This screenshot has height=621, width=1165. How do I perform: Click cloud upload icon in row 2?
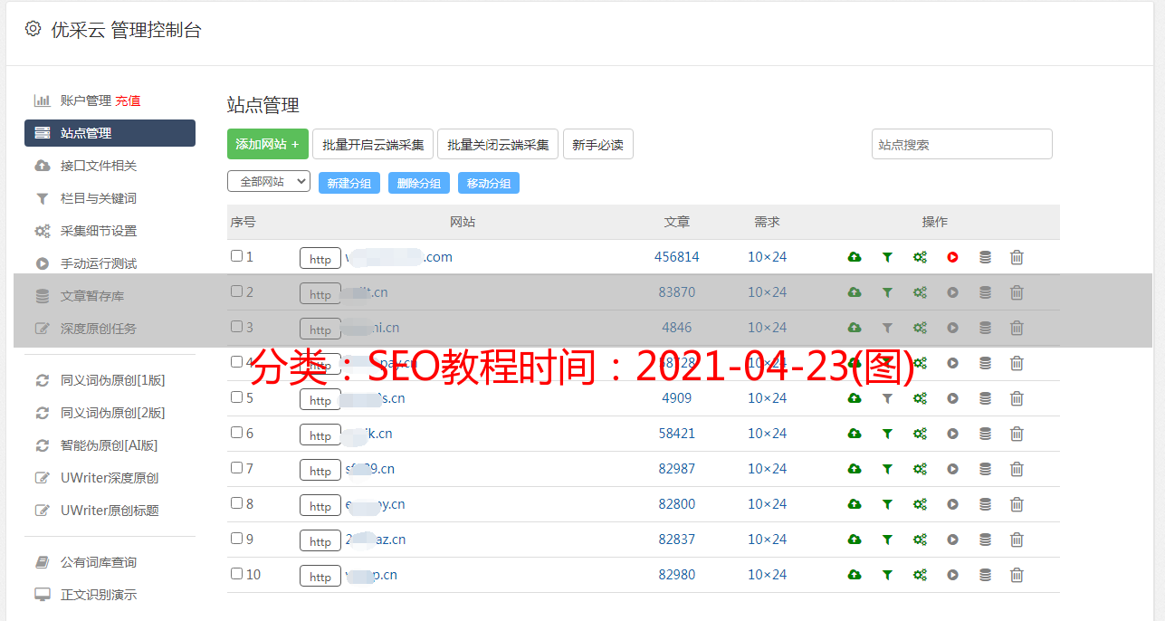[855, 292]
